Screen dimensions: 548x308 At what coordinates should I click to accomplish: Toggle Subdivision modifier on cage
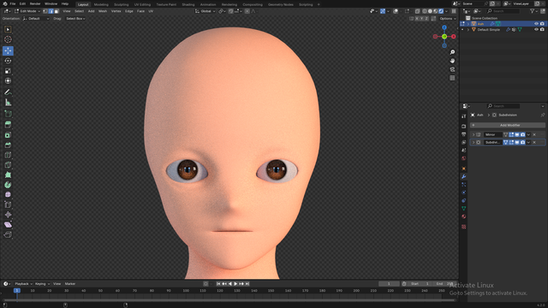(x=505, y=142)
